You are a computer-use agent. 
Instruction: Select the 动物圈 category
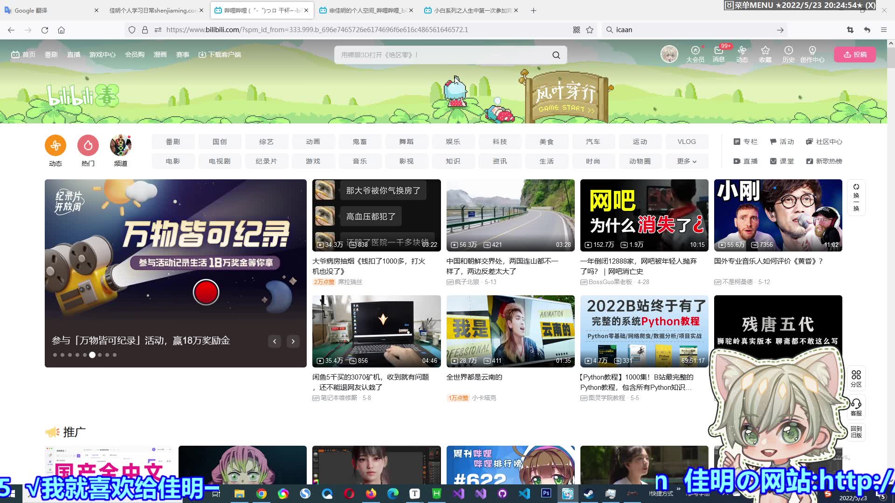tap(640, 161)
